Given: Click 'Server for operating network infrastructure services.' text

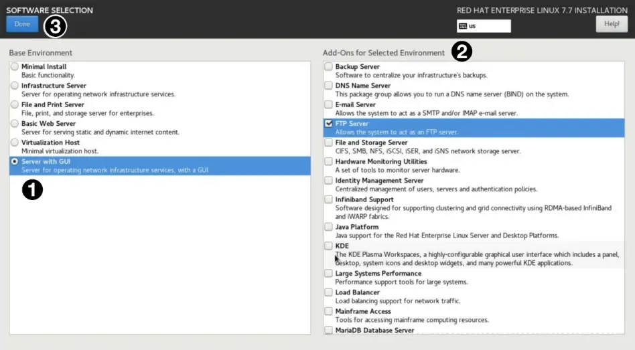Looking at the screenshot, I should click(x=98, y=94).
